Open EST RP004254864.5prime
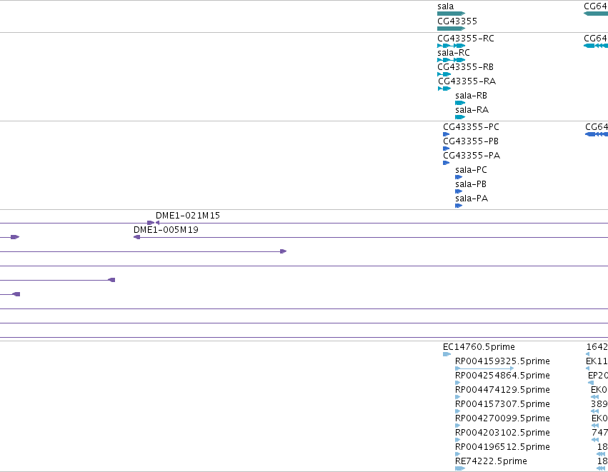608x472 pixels. [x=502, y=376]
